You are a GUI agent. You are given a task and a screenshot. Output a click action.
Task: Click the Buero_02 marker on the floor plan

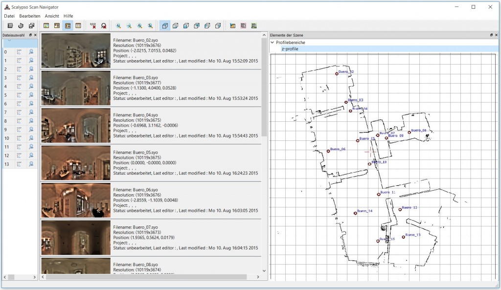(x=337, y=74)
